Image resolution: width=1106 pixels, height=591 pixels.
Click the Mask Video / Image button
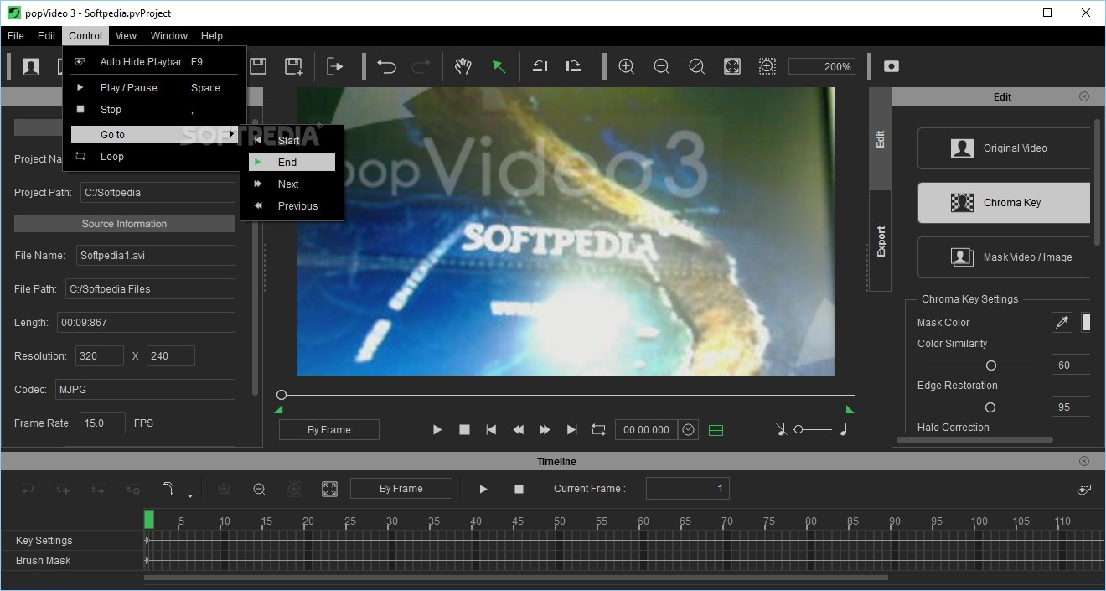[x=1004, y=257]
